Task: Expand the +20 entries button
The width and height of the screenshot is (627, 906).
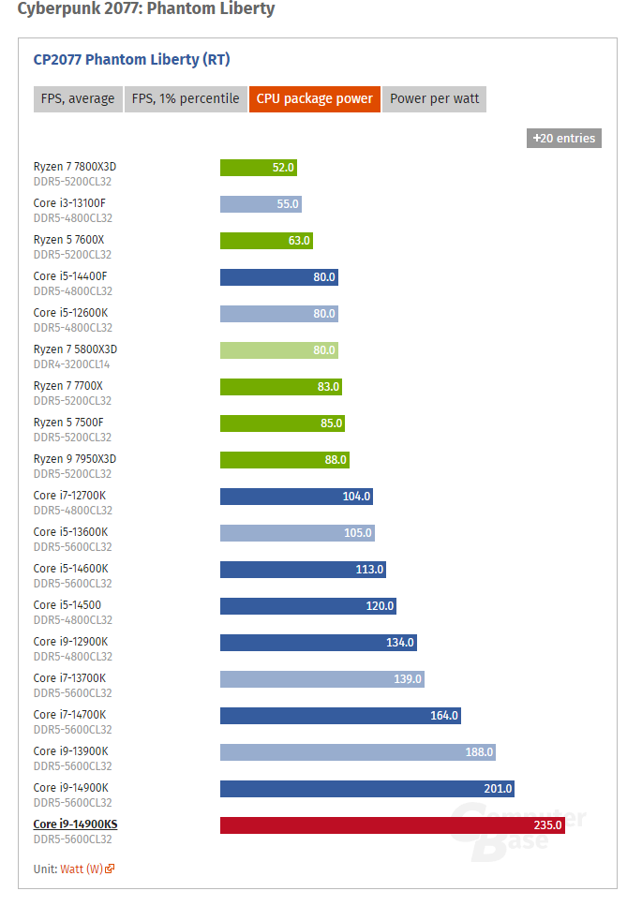Action: click(x=563, y=138)
